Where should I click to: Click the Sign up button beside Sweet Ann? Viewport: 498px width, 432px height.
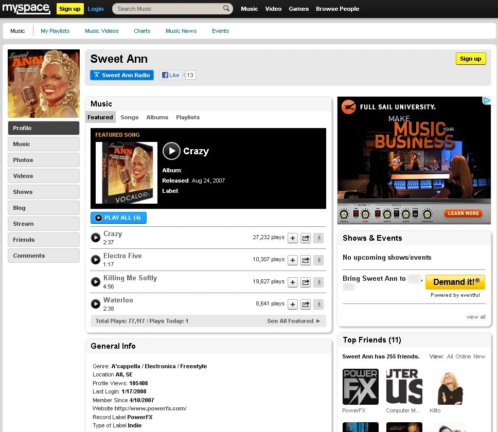point(471,59)
